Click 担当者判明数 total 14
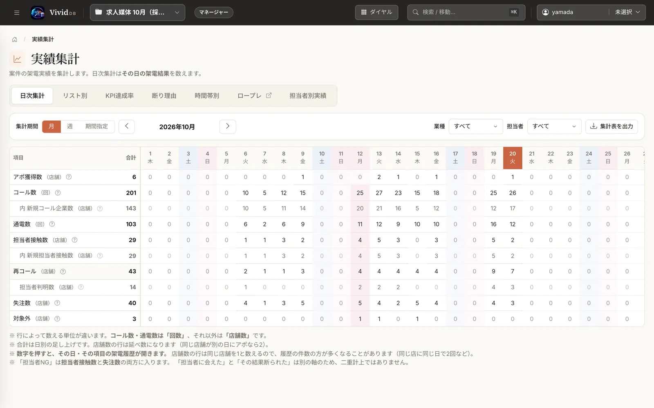Viewport: 654px width, 408px height. pyautogui.click(x=133, y=287)
